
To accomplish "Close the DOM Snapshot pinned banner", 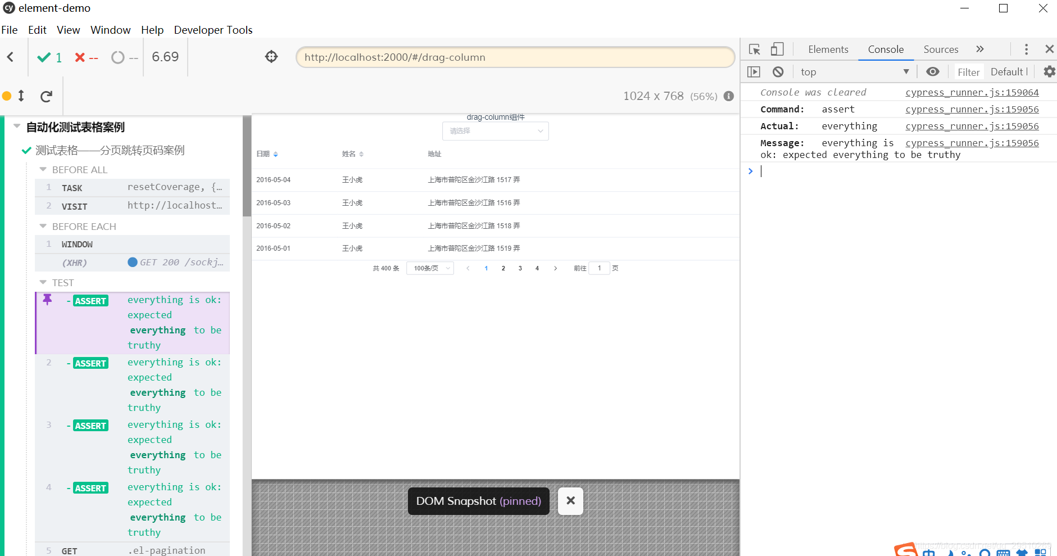I will click(x=570, y=501).
